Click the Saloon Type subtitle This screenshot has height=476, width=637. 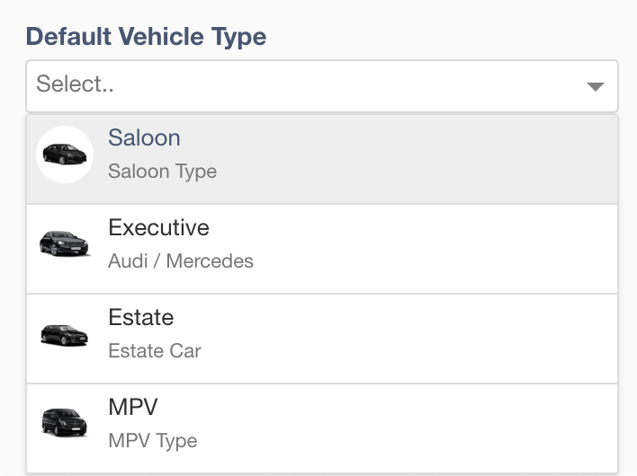point(162,172)
